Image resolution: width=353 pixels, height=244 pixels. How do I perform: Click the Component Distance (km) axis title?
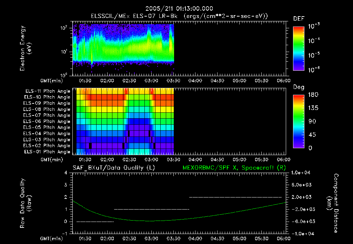point(333,203)
